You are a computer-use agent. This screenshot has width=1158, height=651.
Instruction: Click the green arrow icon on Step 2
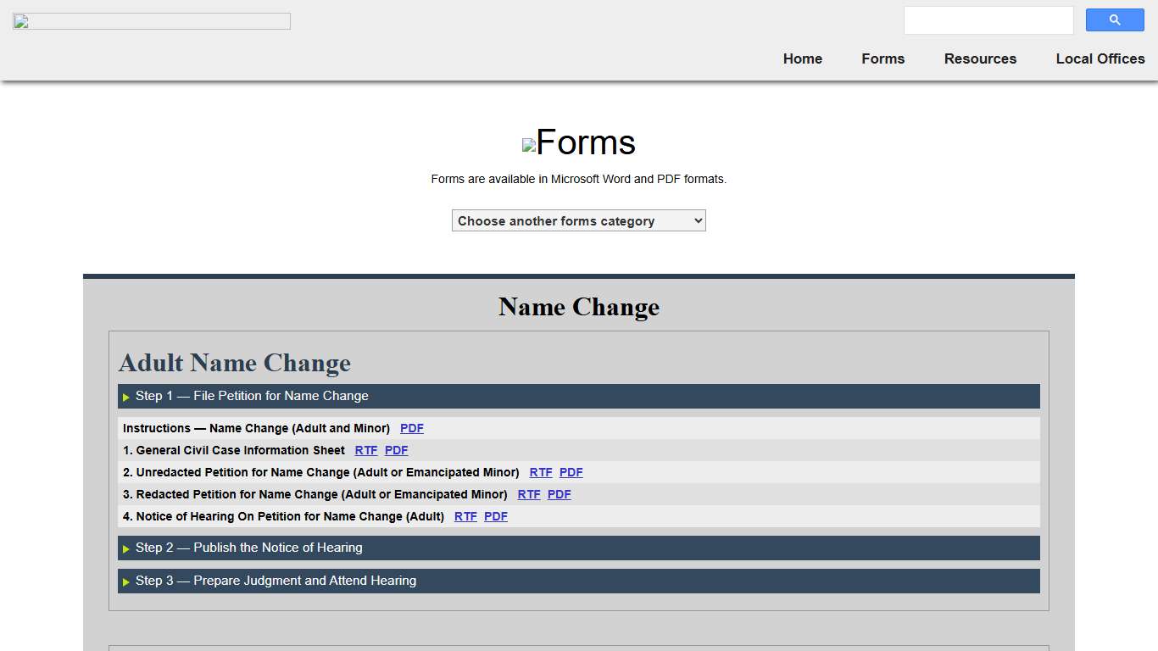(125, 548)
